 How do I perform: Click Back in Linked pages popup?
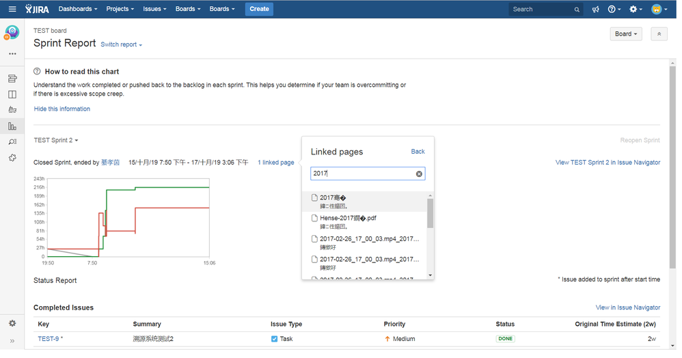pos(418,152)
